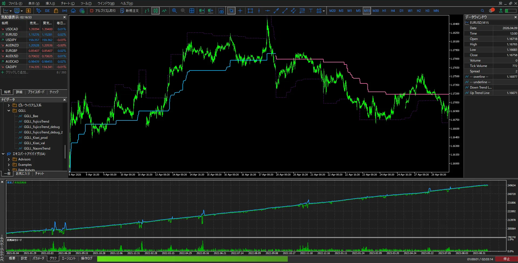Open the search magnifier icon

point(482,11)
